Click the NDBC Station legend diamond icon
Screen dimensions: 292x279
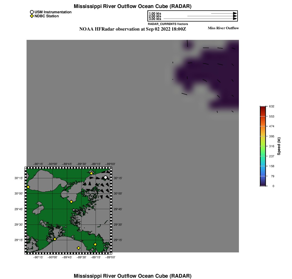tap(32, 16)
